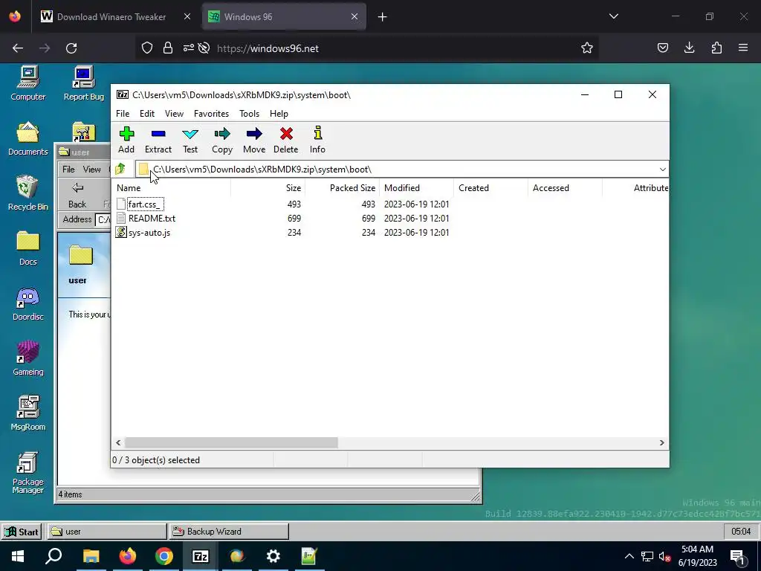Select the Move toolbar icon
This screenshot has height=571, width=761.
click(x=254, y=140)
